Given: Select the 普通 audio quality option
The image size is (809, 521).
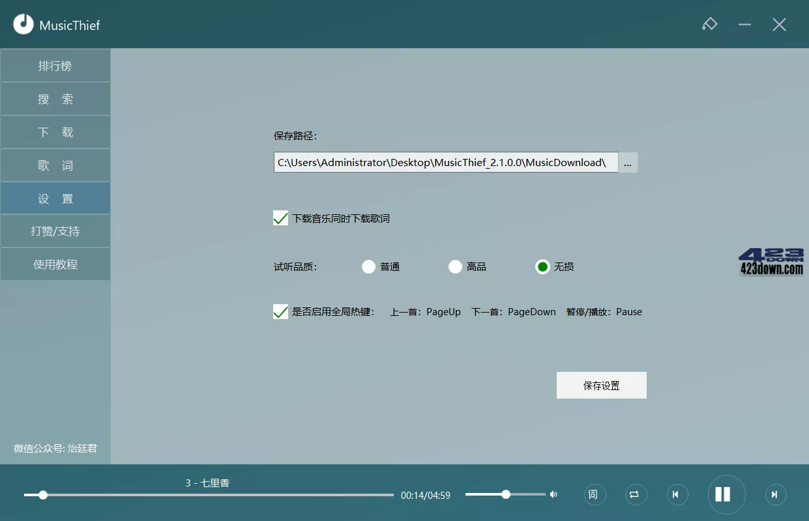Looking at the screenshot, I should [368, 266].
